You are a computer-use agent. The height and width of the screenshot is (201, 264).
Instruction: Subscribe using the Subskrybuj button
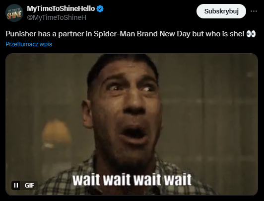(221, 11)
